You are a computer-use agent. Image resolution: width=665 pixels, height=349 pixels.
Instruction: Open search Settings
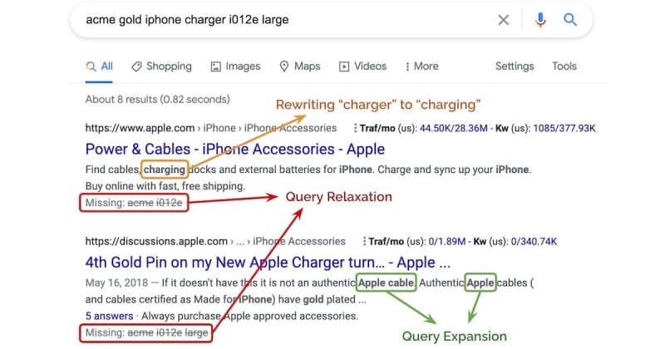click(x=515, y=66)
